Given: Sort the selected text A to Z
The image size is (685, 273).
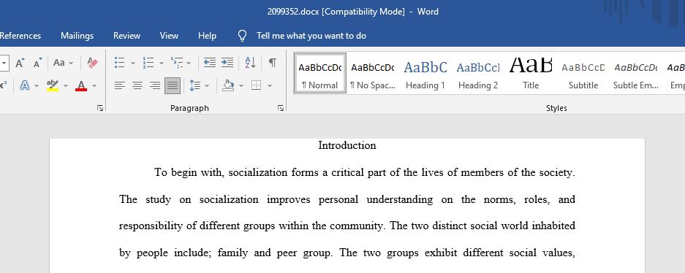Looking at the screenshot, I should (x=250, y=63).
